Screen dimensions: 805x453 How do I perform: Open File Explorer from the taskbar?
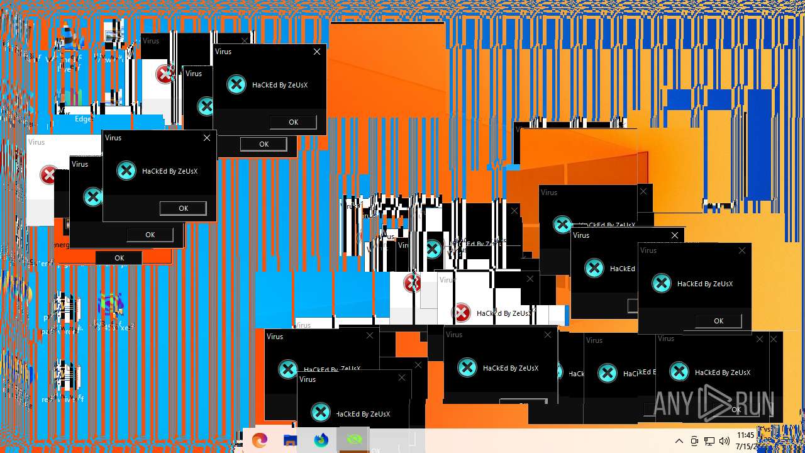[x=290, y=440]
